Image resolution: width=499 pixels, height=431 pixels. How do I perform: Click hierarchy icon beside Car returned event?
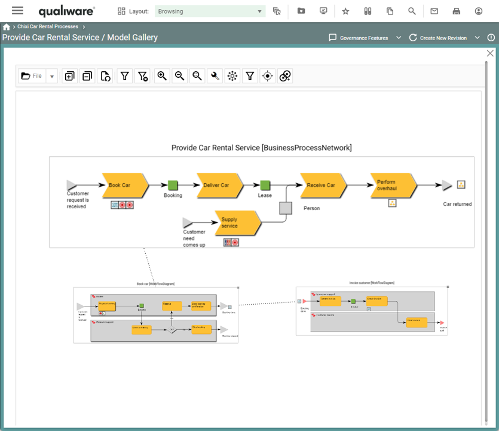pos(461,184)
